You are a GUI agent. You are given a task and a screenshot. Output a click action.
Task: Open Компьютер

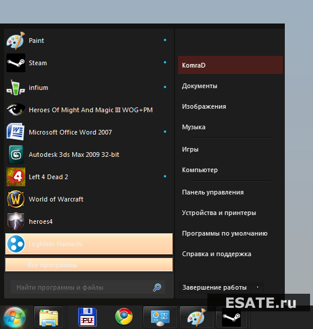coord(200,170)
